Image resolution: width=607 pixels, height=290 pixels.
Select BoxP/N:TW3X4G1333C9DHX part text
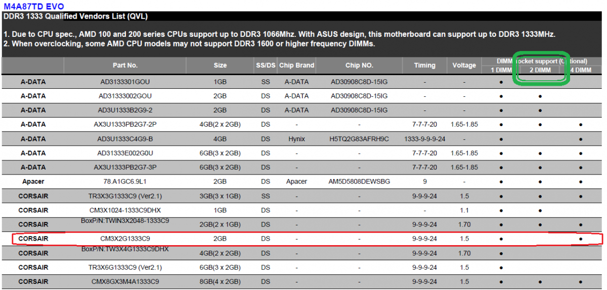125,249
